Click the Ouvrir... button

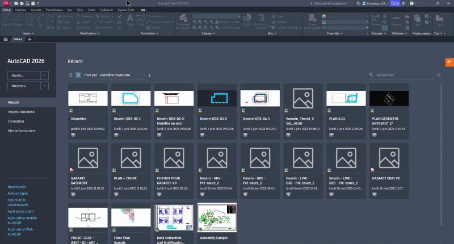pyautogui.click(x=24, y=75)
